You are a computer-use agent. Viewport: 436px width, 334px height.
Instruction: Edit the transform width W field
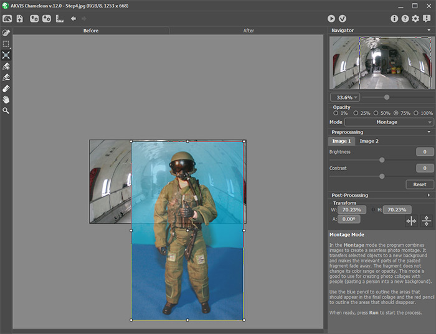(352, 210)
